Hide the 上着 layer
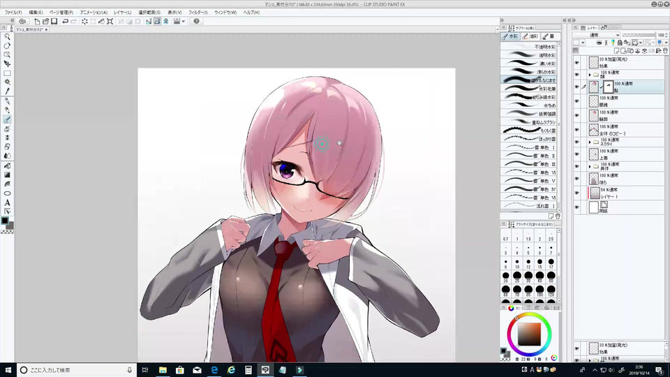Viewport: 670px width, 377px height. coord(577,154)
